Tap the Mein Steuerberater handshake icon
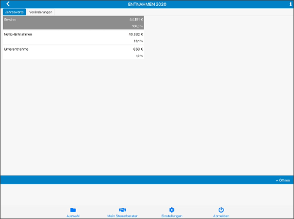The width and height of the screenshot is (294, 219). (122, 210)
